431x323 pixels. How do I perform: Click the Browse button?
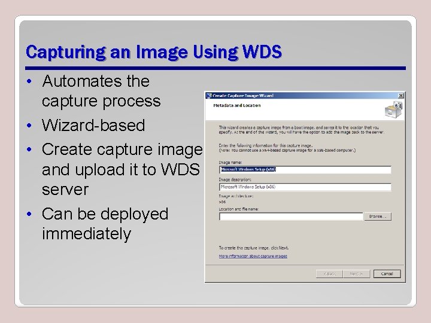pos(378,217)
